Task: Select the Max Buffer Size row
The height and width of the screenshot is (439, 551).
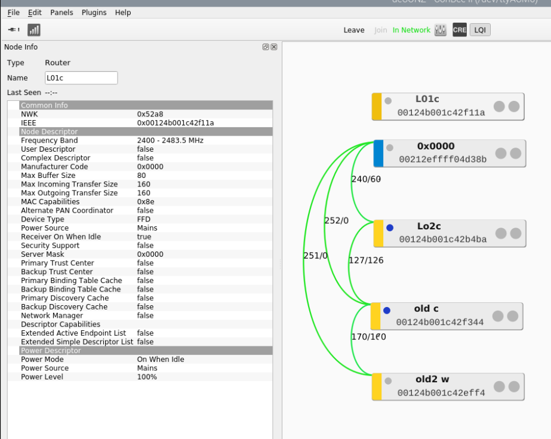Action: (x=146, y=176)
